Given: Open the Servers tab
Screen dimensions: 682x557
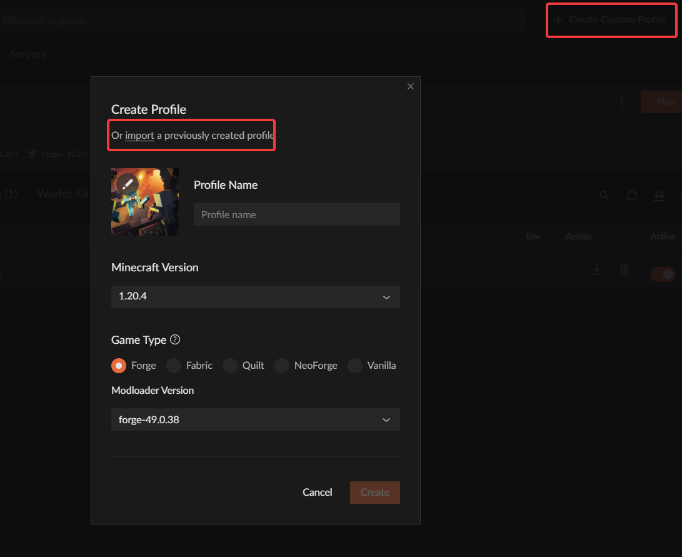Looking at the screenshot, I should (x=28, y=54).
